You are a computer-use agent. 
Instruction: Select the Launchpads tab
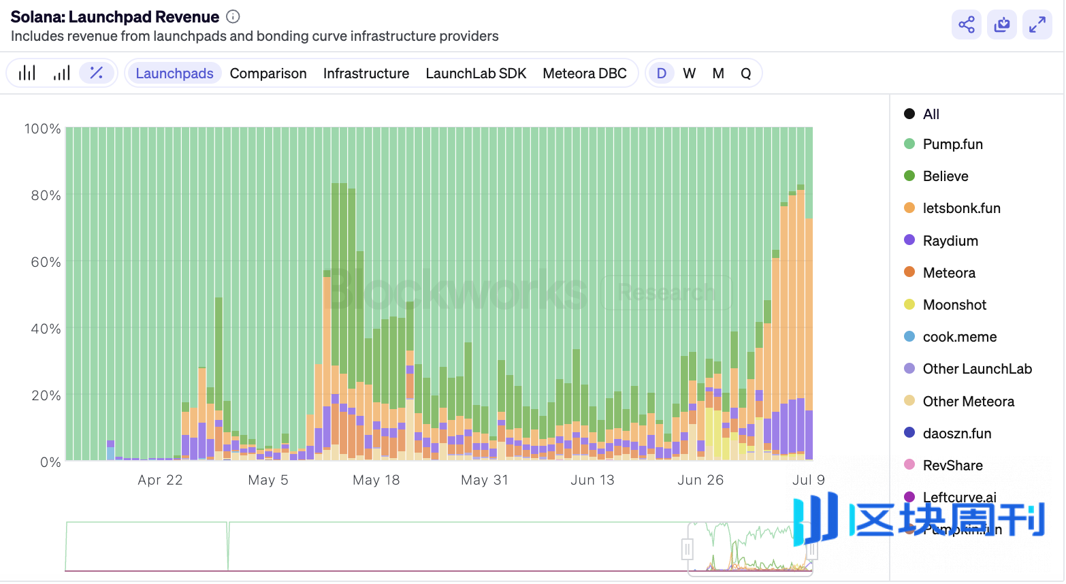[x=174, y=73]
